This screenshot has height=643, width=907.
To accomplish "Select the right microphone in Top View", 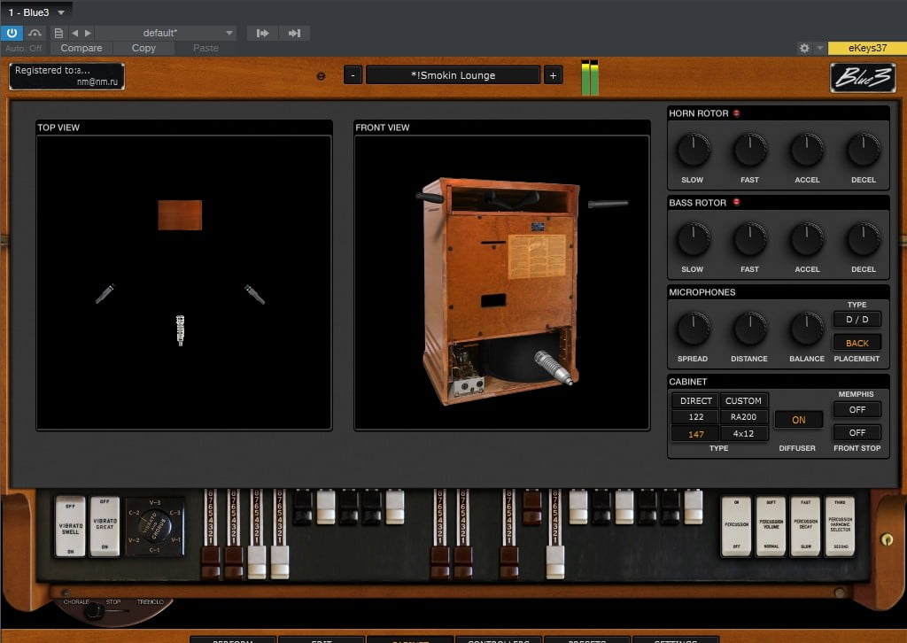I will click(x=254, y=294).
